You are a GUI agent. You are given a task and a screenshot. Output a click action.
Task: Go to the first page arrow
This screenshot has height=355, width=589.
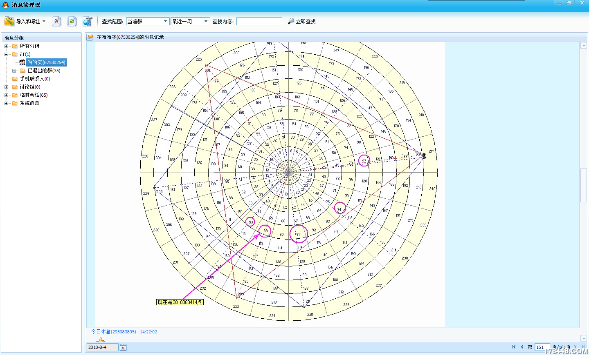coord(514,347)
